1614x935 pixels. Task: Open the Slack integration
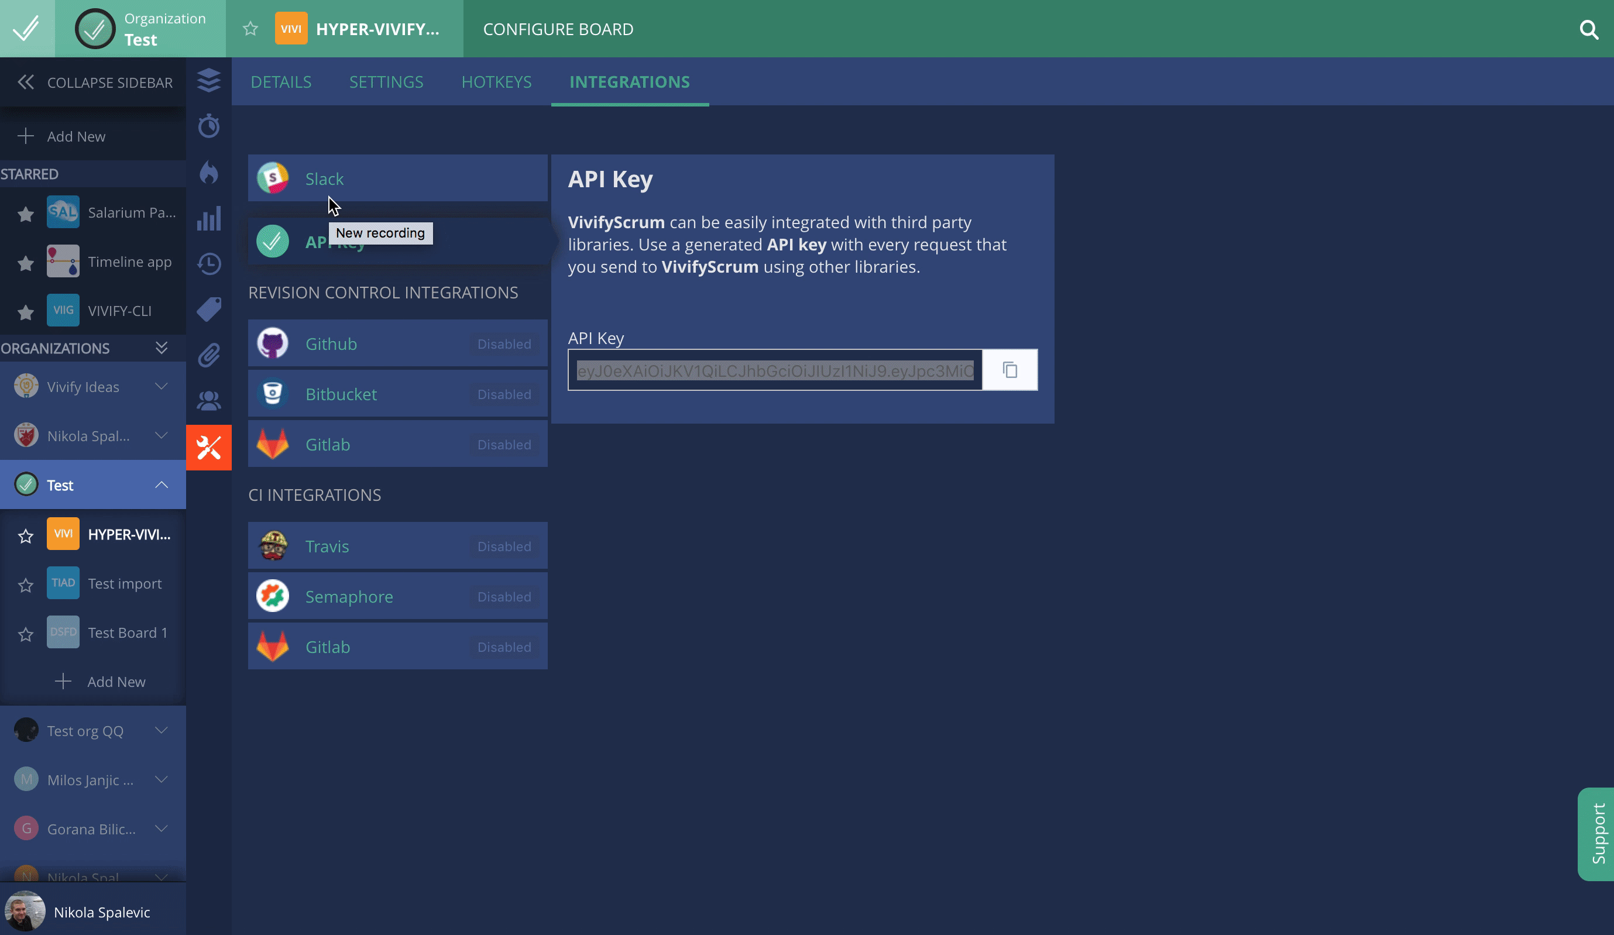click(x=398, y=178)
